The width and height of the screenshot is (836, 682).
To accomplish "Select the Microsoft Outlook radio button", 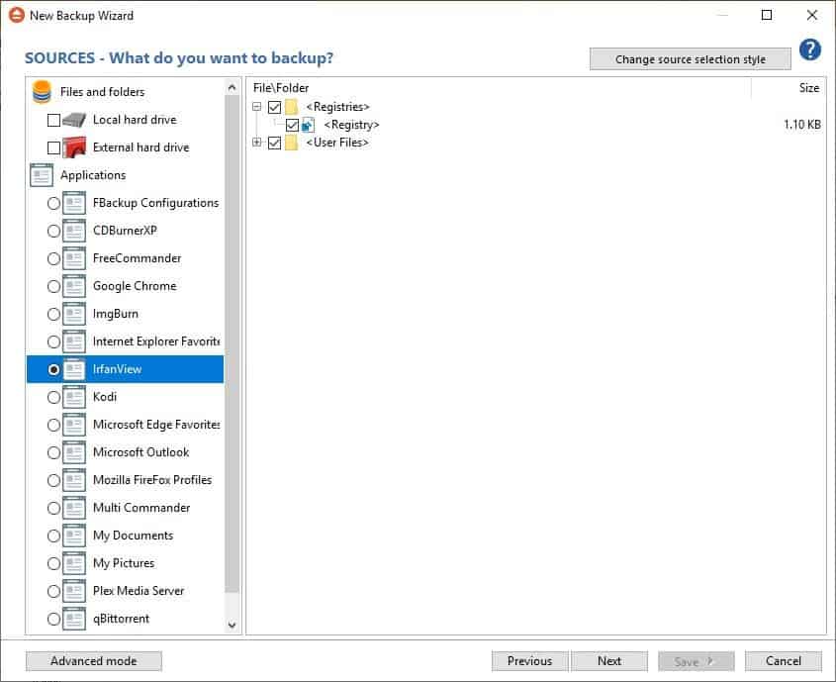I will pos(53,452).
